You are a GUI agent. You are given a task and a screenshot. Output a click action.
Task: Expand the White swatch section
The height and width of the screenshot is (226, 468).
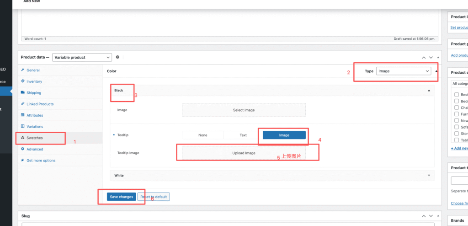click(x=428, y=175)
